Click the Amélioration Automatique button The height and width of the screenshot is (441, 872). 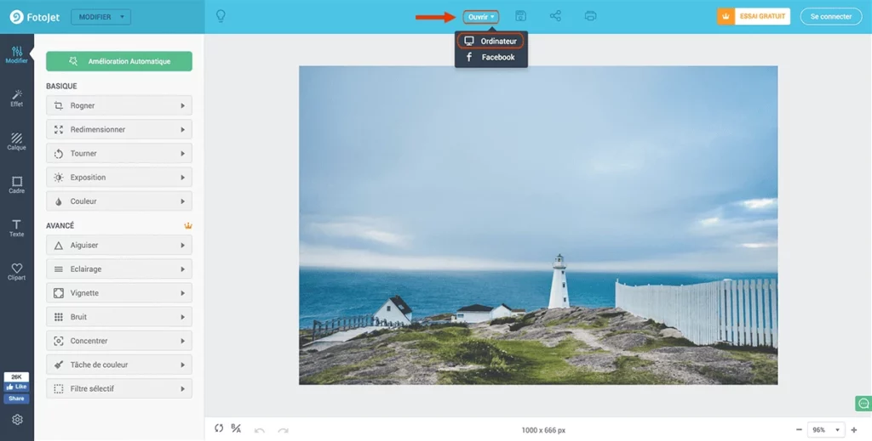119,61
